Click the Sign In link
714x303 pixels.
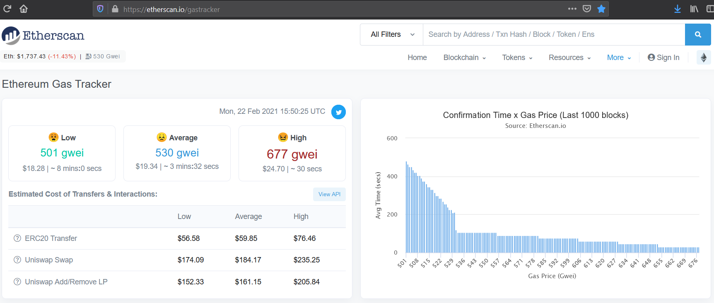coord(663,58)
